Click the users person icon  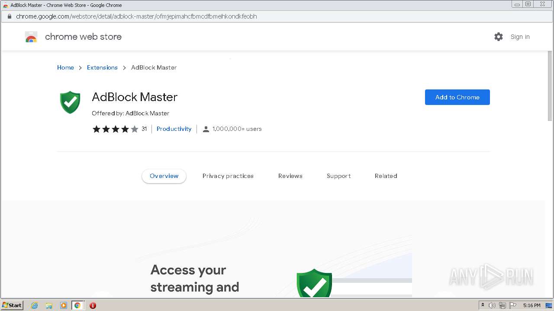[x=206, y=129]
